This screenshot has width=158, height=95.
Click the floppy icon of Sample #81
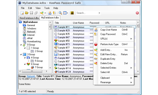click(56, 54)
